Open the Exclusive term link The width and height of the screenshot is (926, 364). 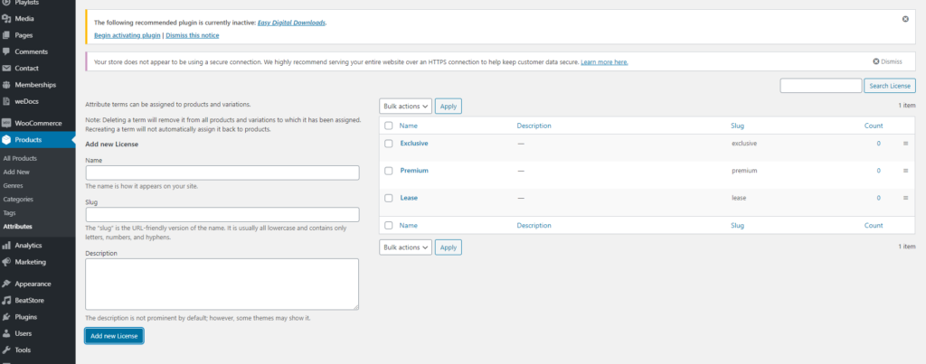[414, 144]
